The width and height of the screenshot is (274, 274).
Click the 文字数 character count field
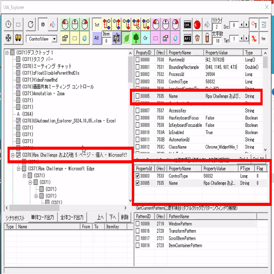pos(217,41)
